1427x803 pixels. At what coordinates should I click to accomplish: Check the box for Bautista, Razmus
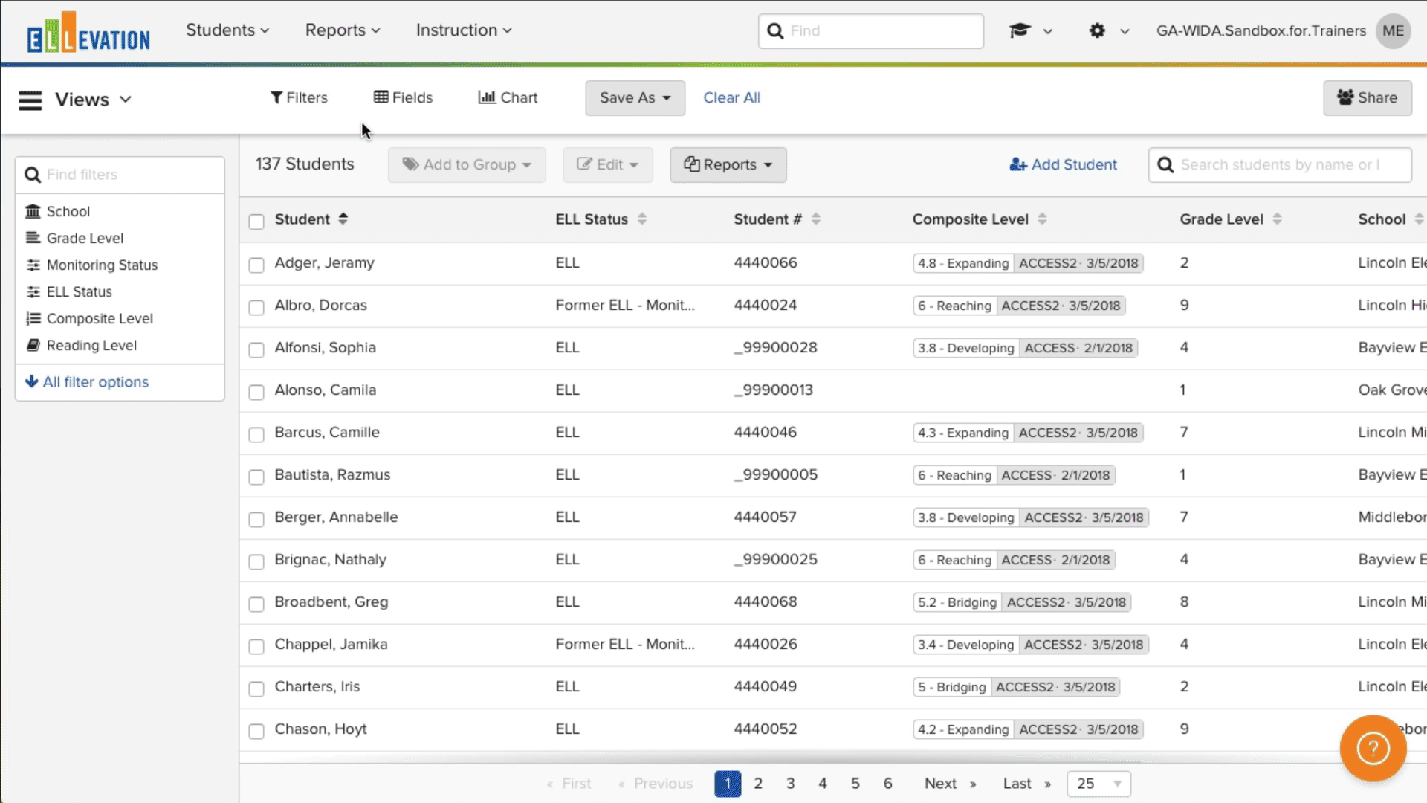click(256, 477)
